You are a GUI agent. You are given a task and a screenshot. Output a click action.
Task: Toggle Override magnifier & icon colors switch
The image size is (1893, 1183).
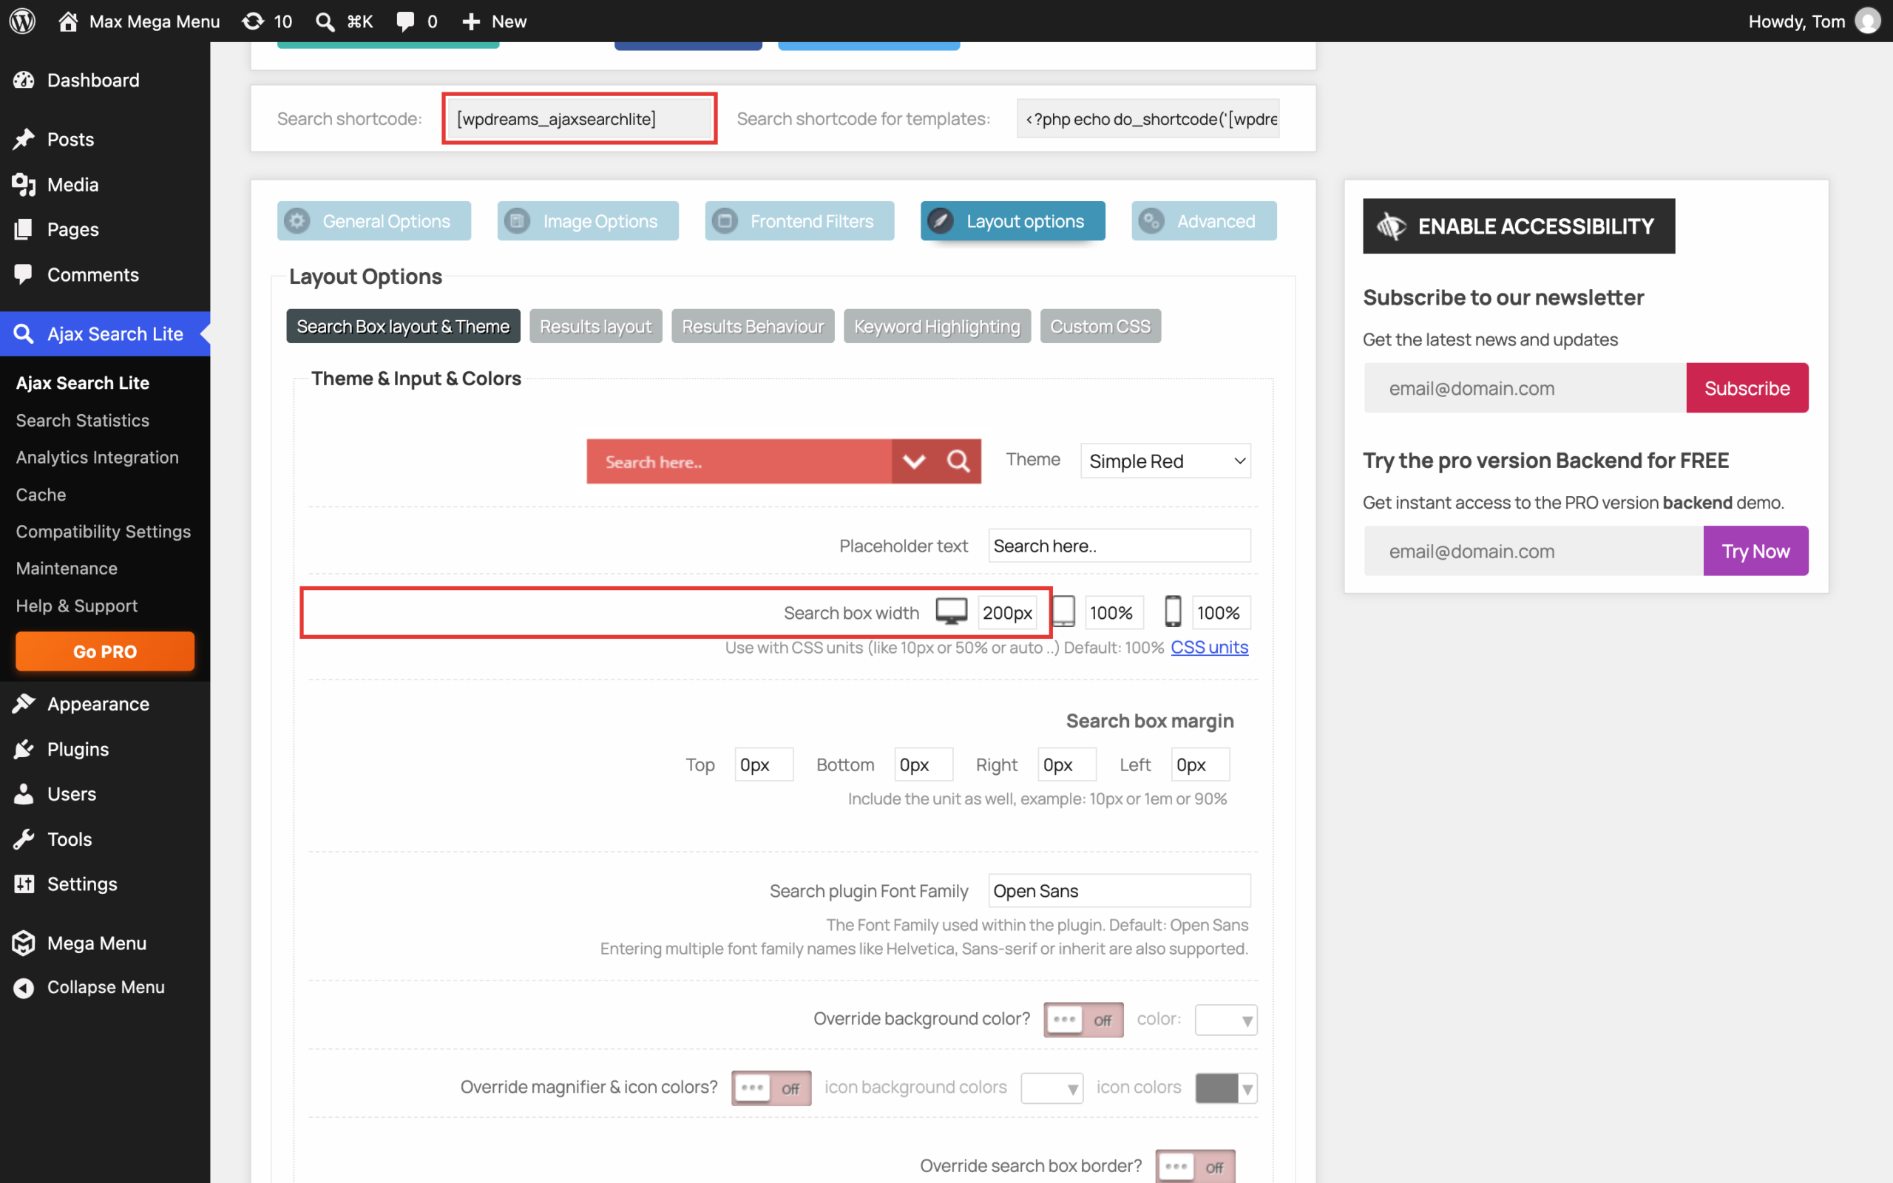[x=771, y=1088]
